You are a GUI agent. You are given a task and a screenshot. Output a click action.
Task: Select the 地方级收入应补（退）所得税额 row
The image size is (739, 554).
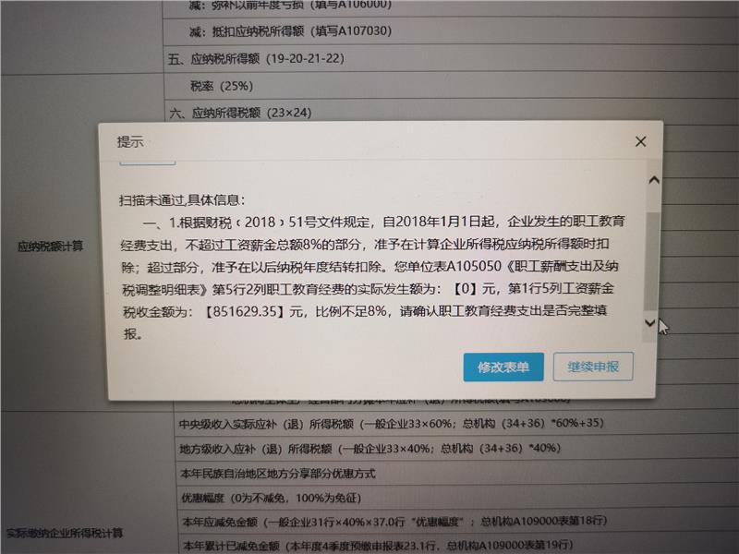coord(369,450)
